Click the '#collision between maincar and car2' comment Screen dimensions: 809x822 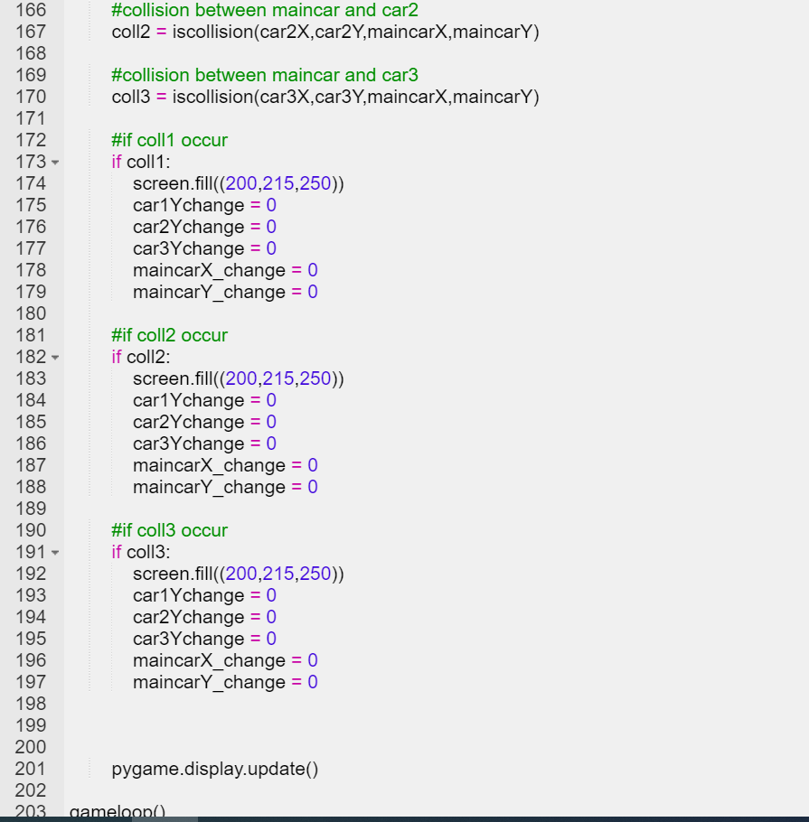click(x=264, y=10)
